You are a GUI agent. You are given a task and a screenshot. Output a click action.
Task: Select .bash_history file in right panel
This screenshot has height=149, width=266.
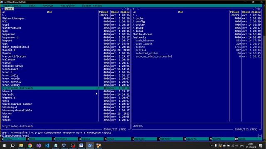(x=197, y=41)
